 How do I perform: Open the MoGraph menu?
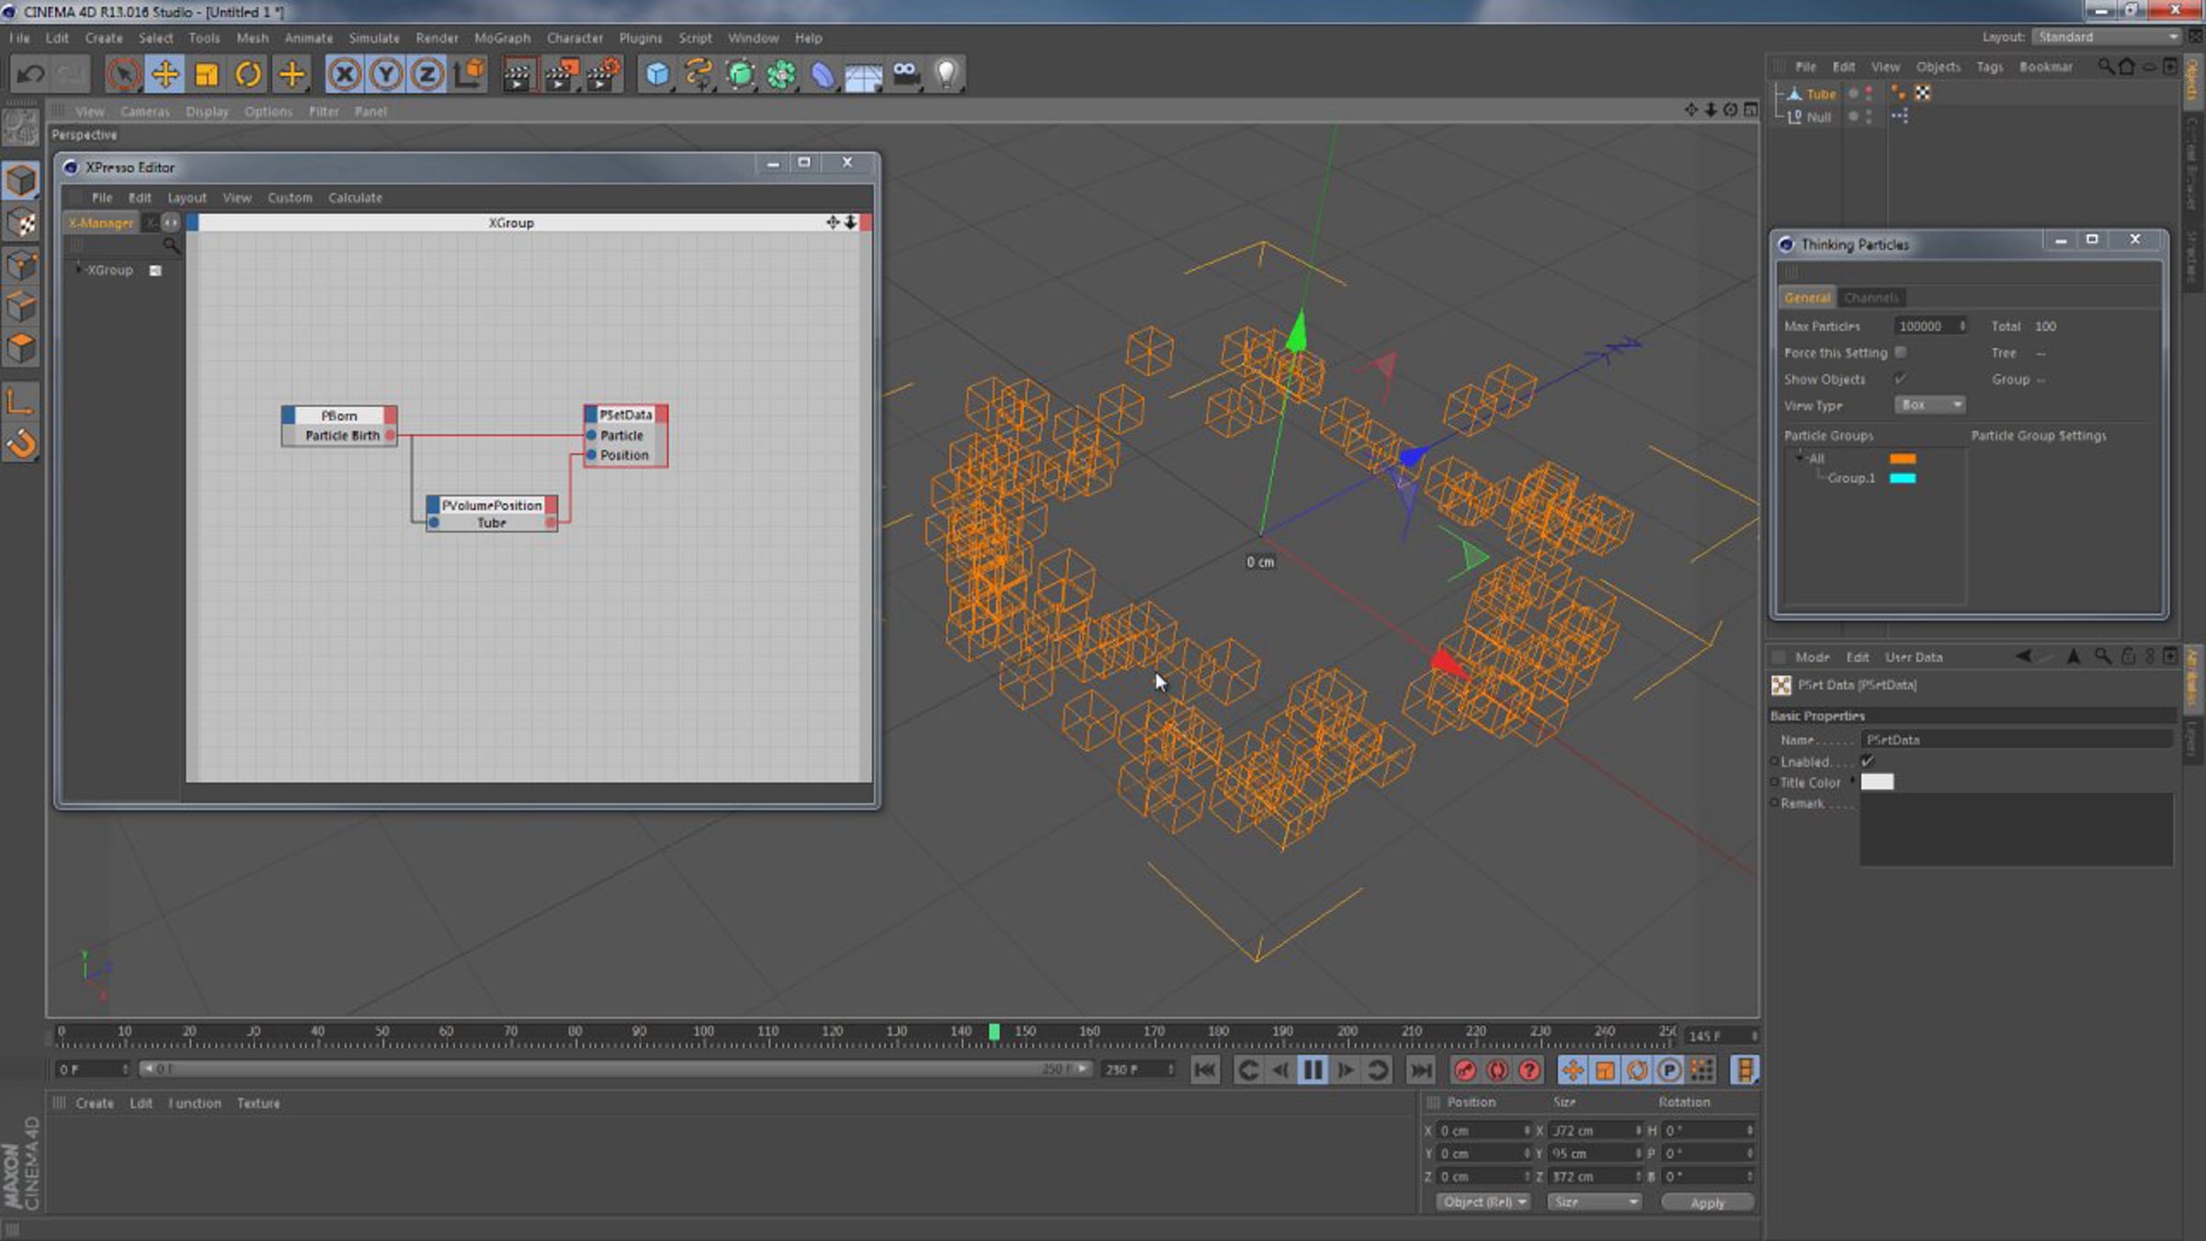click(503, 38)
